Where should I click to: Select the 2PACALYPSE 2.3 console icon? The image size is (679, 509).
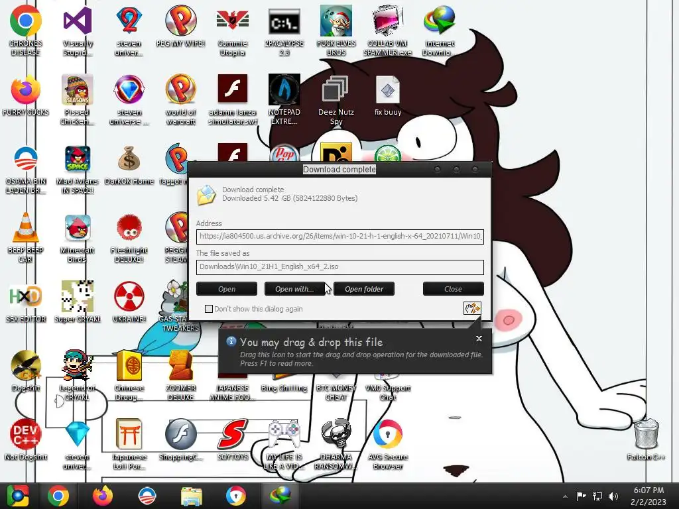(284, 31)
